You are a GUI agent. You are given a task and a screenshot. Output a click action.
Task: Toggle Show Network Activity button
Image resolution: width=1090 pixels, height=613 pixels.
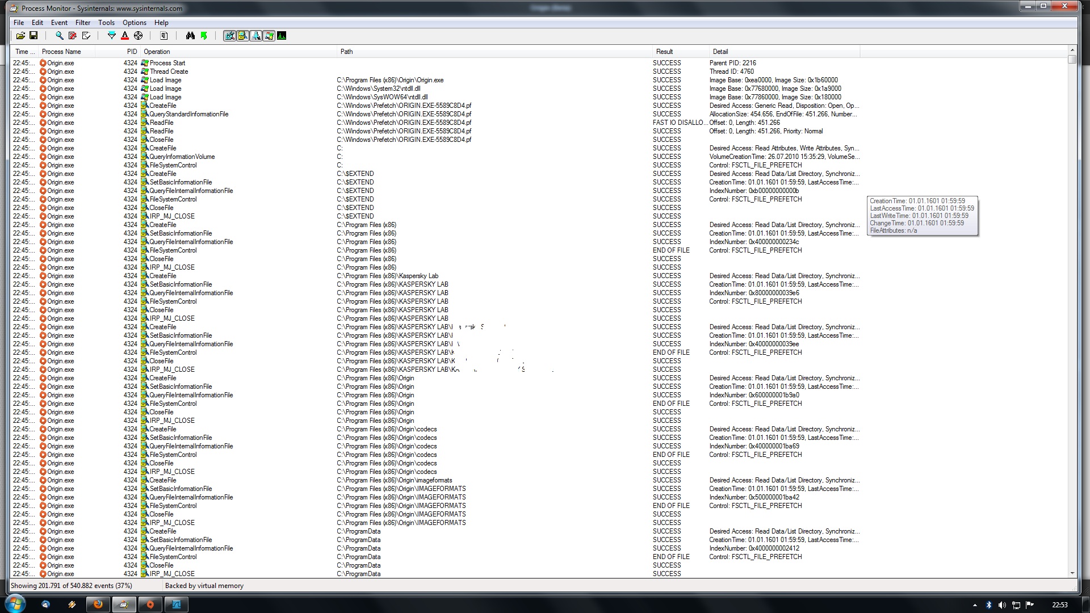click(255, 36)
